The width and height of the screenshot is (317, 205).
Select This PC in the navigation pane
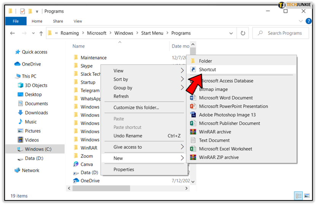click(26, 76)
